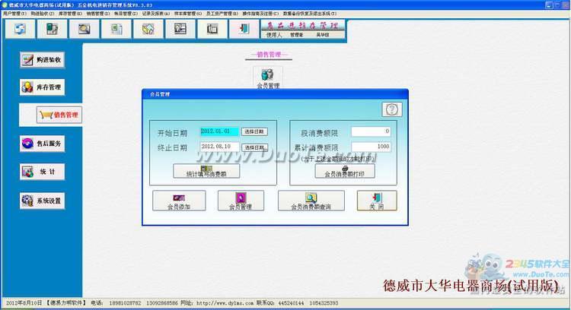Click the 会员消费额查询 button
Screen dimensions: 571x310
[311, 201]
